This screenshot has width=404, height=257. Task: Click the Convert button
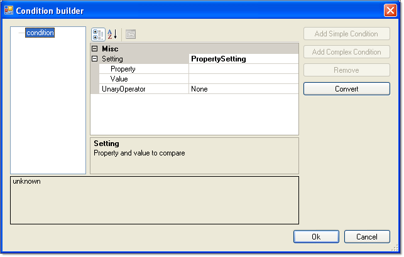point(347,89)
